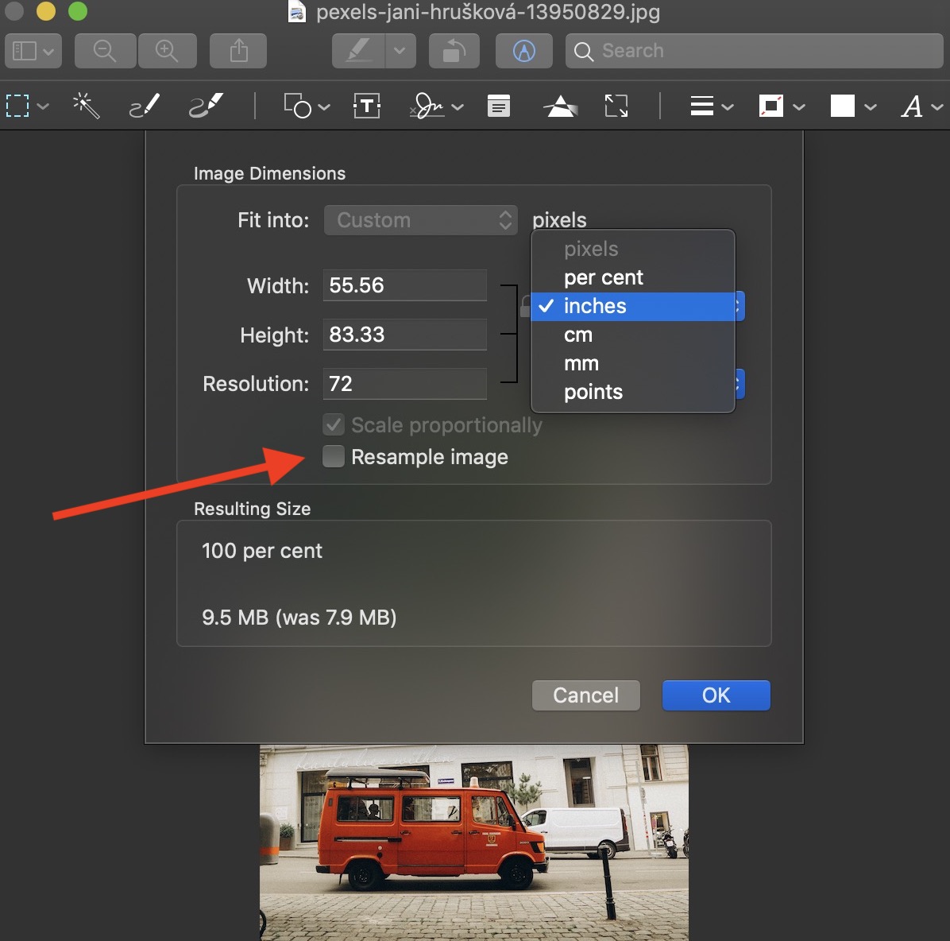Zoom in the image
This screenshot has height=941, width=950.
(x=168, y=51)
